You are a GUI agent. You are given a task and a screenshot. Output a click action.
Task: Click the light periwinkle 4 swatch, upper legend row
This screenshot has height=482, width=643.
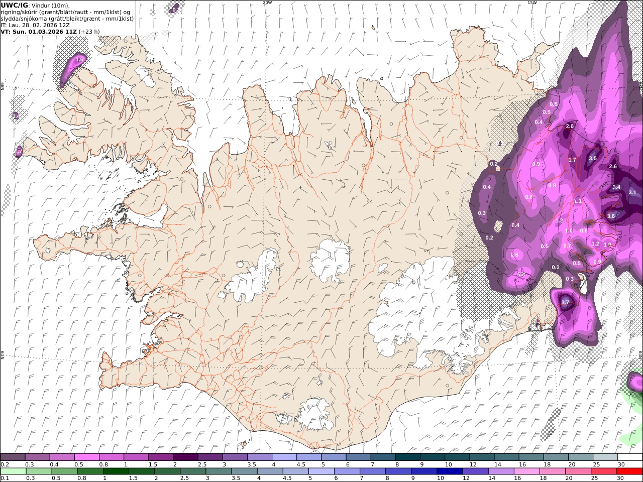(x=284, y=457)
